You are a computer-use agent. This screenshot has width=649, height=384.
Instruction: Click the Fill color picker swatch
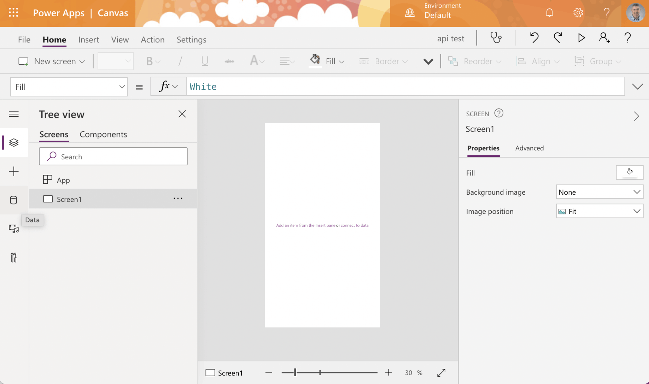pos(629,173)
